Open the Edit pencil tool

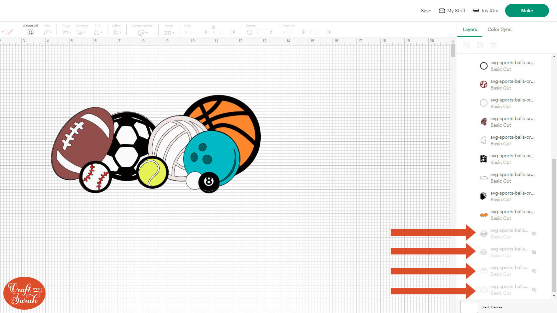click(x=46, y=32)
